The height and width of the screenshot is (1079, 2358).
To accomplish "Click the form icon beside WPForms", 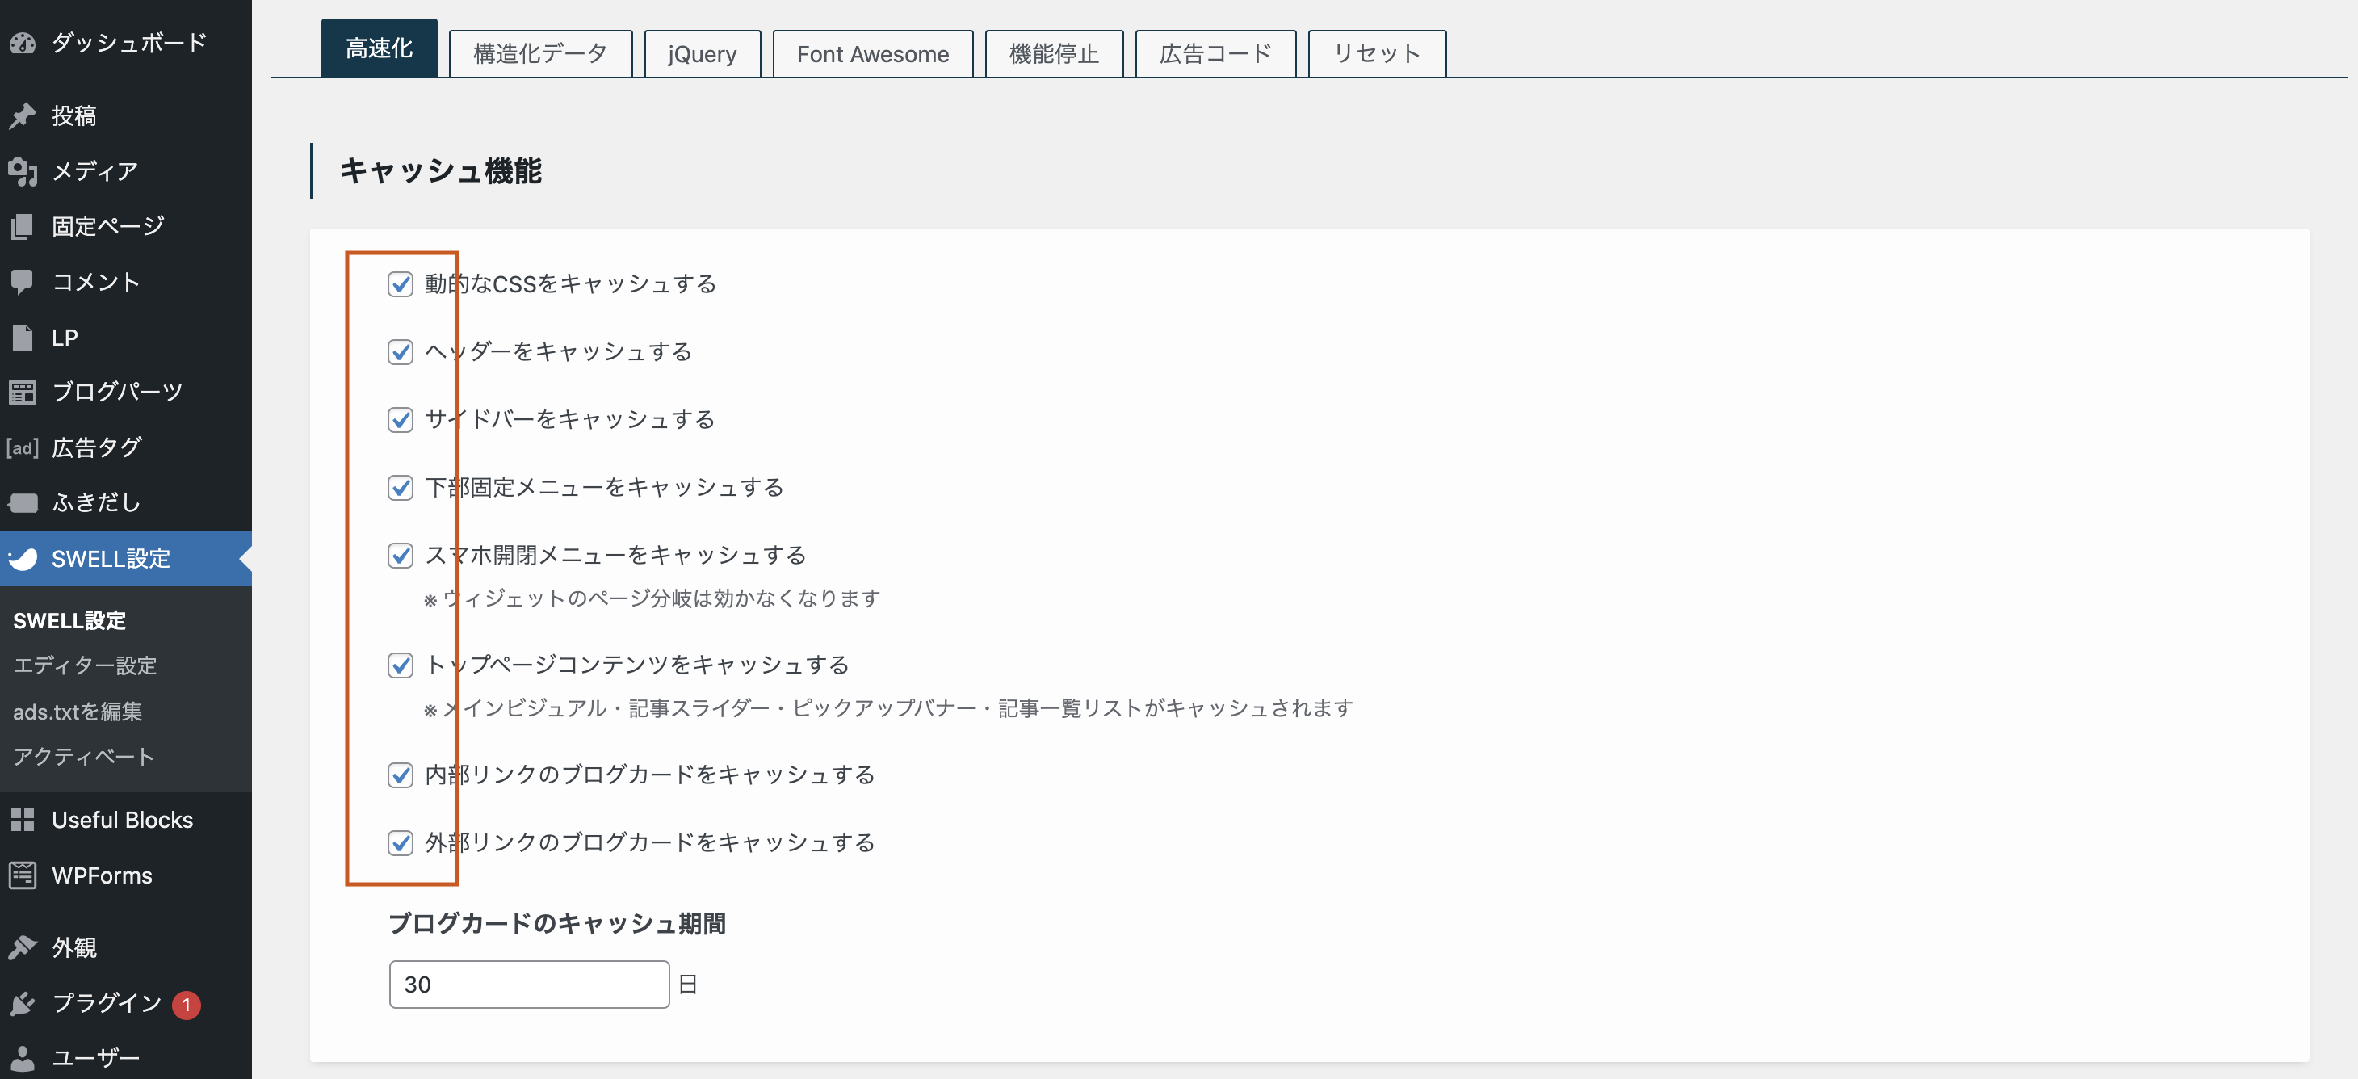I will point(23,875).
